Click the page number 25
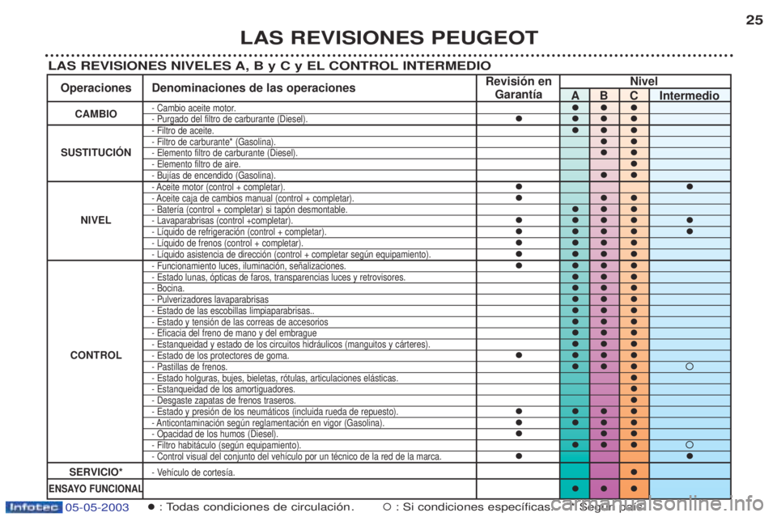 [754, 19]
